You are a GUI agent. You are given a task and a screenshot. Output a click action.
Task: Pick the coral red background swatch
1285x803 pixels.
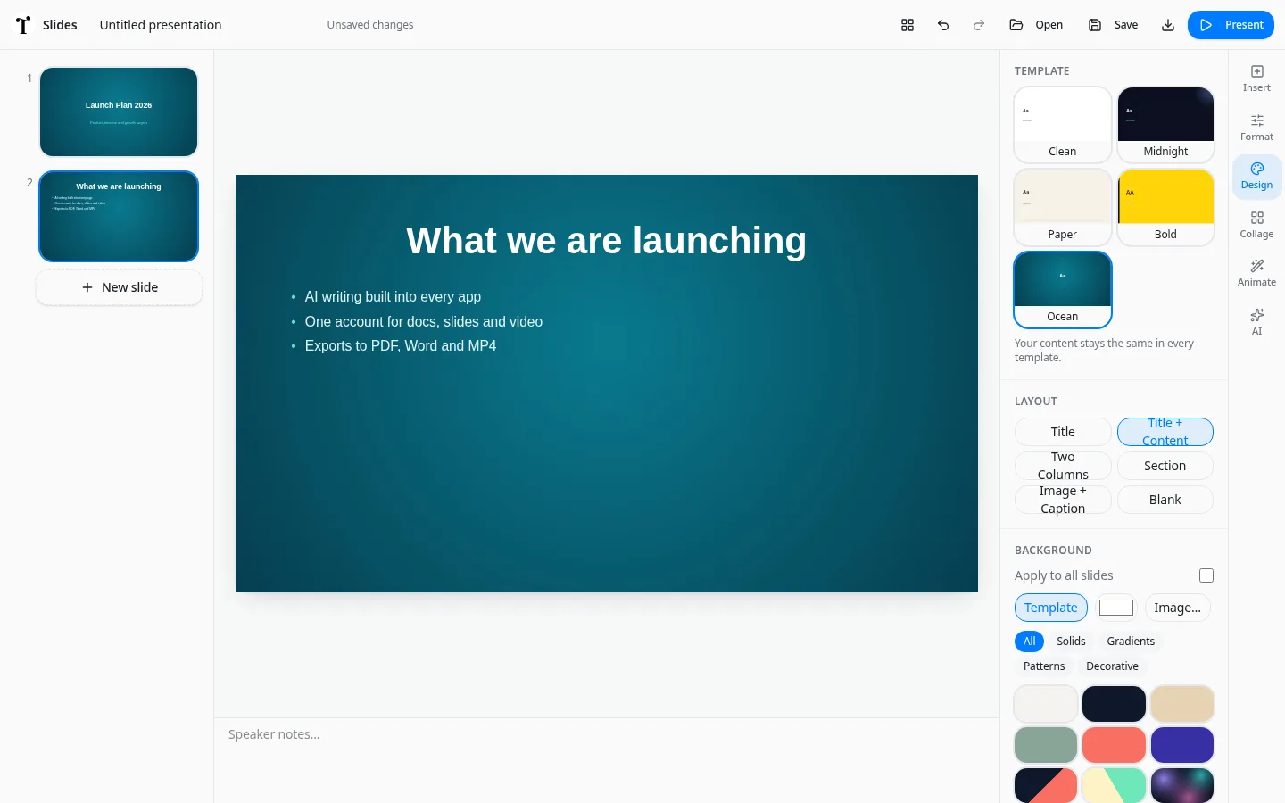[1114, 745]
